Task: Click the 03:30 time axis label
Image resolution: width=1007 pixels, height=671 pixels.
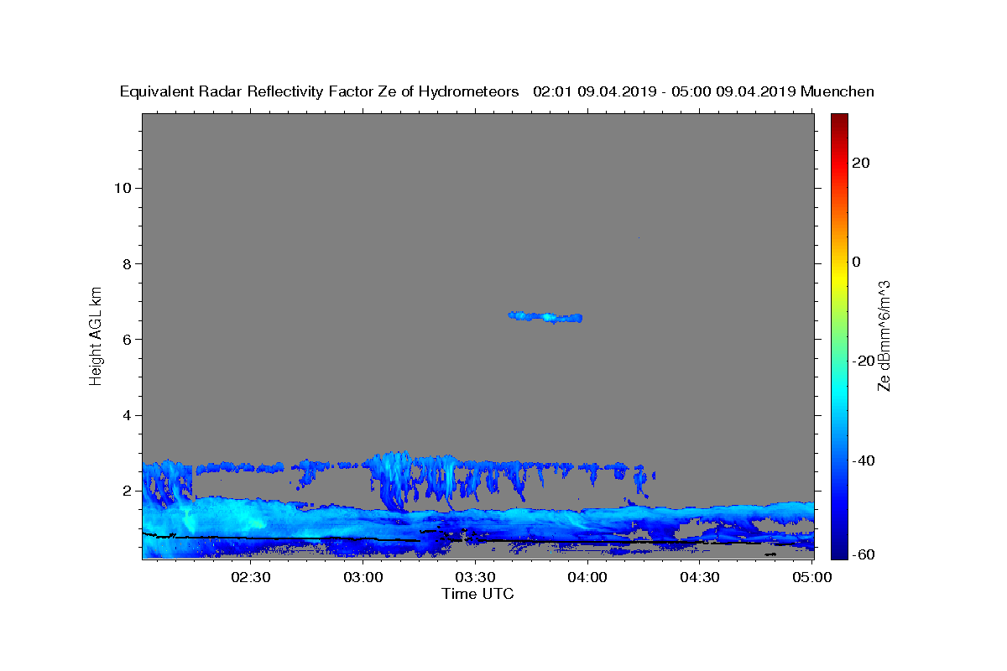Action: 475,577
